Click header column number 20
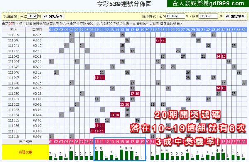The width and height of the screenshot is (249, 162). point(147,30)
